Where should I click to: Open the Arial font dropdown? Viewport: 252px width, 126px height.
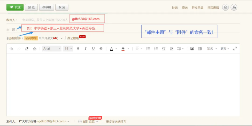pos(52,49)
